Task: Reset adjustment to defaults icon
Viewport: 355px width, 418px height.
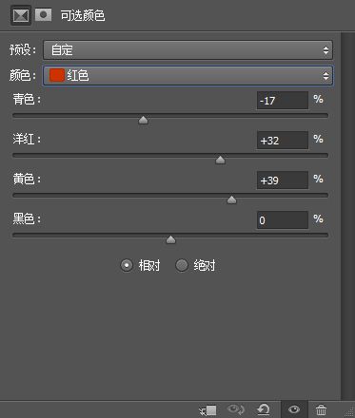Action: [x=264, y=409]
